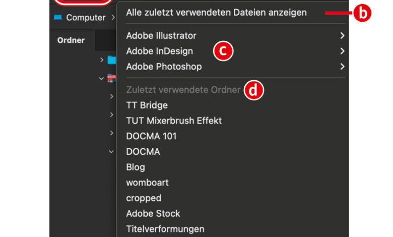The image size is (393, 237).
Task: Open the Adobe Photoshop submenu arrow
Action: coord(342,67)
